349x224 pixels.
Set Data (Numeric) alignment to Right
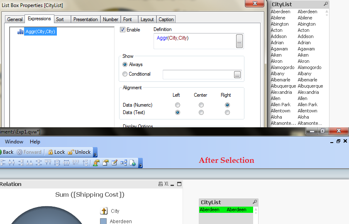pyautogui.click(x=227, y=105)
